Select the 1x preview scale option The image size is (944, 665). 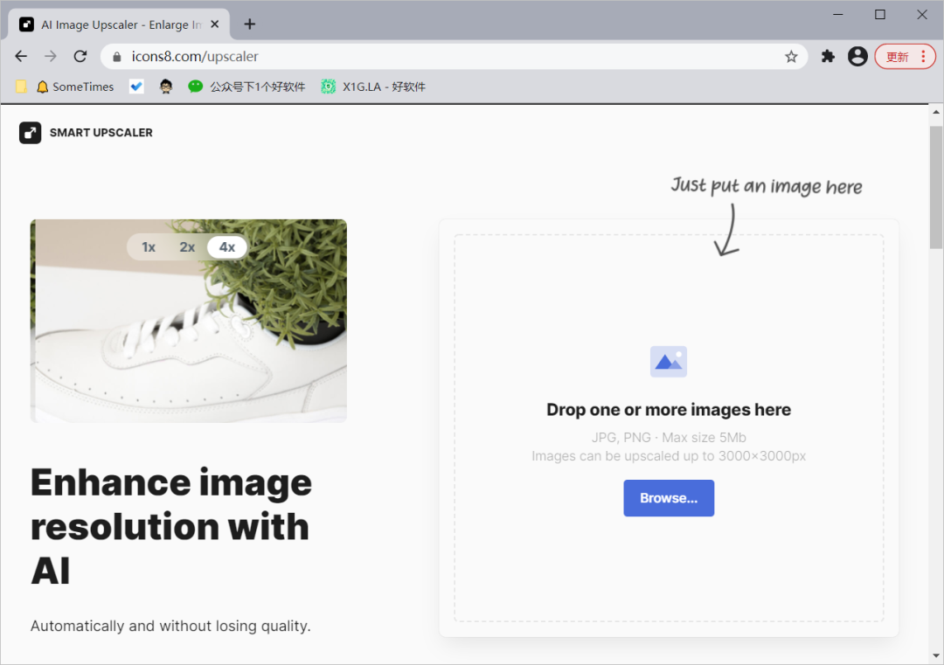tap(149, 247)
